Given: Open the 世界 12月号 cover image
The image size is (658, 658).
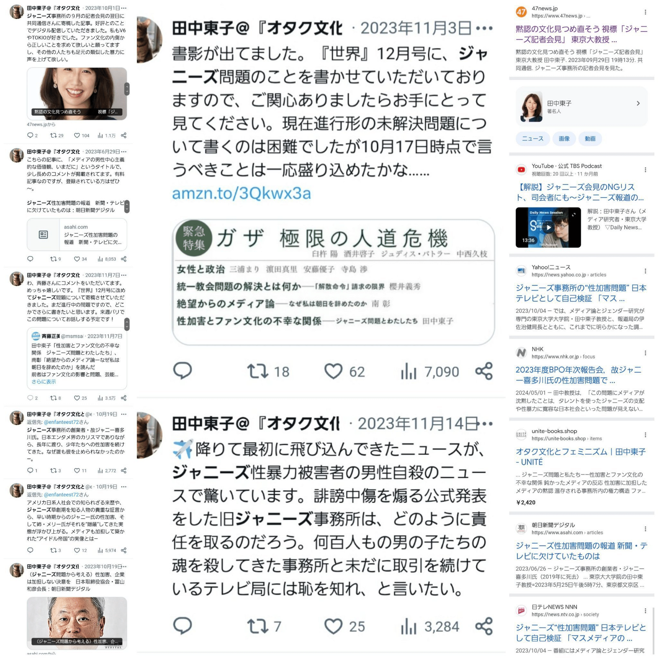Looking at the screenshot, I should click(x=333, y=282).
